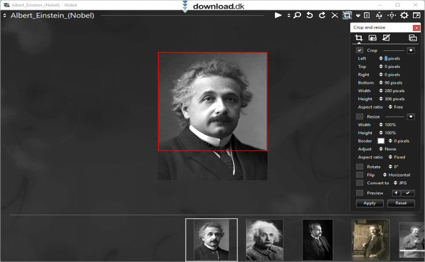
Task: Select the dark standing Einstein thumbnail
Action: (x=318, y=240)
